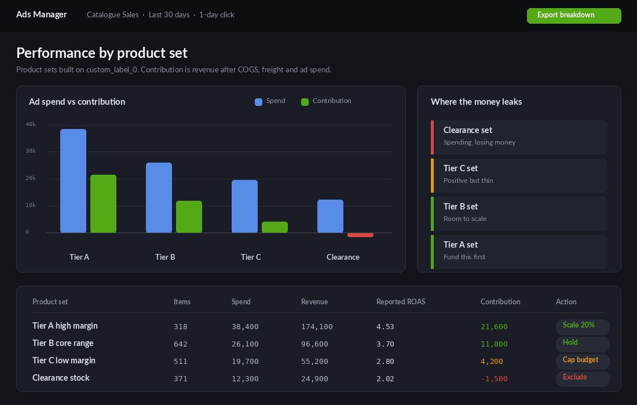Screen dimensions: 637x405
Task: Click the 642 items cell
Action: [180, 344]
